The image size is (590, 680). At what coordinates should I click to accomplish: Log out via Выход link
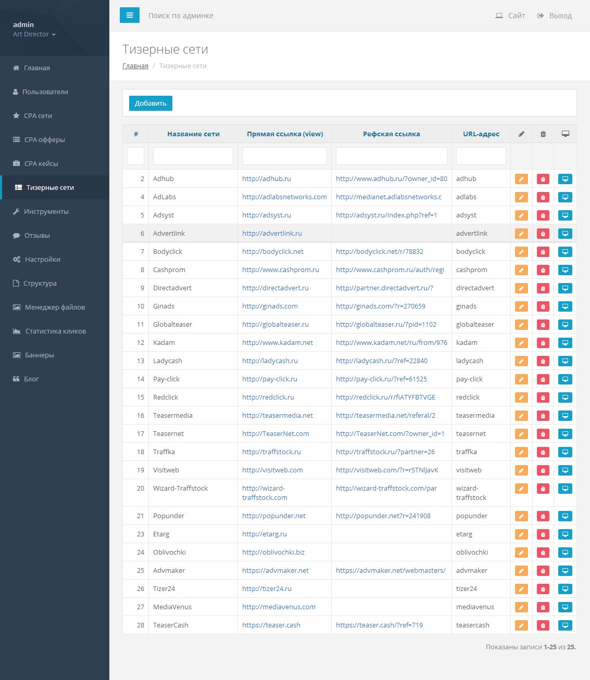pyautogui.click(x=555, y=16)
